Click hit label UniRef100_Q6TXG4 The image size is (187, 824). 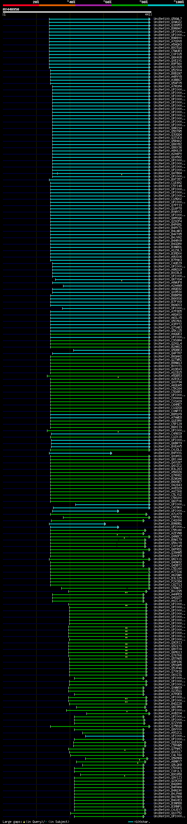(168, 279)
